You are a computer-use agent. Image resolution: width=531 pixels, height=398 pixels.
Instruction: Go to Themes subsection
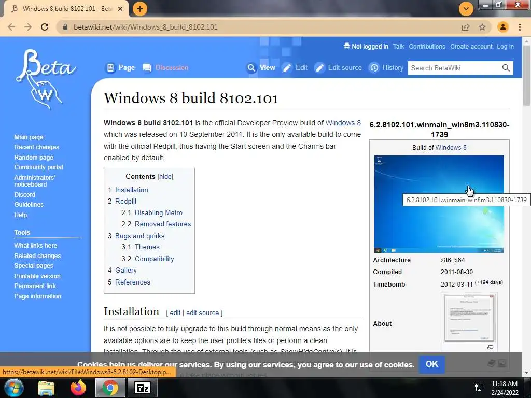click(147, 247)
